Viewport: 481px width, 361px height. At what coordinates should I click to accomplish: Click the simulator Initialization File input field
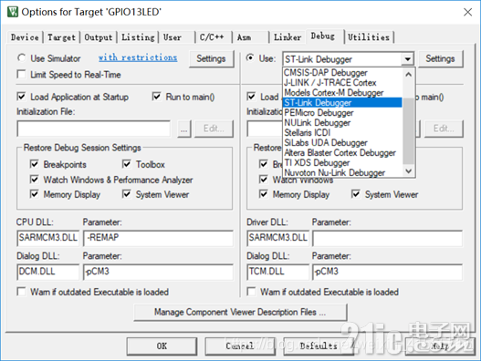point(94,129)
